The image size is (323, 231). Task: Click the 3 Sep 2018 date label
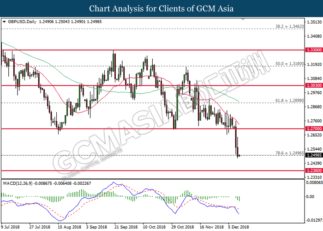click(x=96, y=227)
